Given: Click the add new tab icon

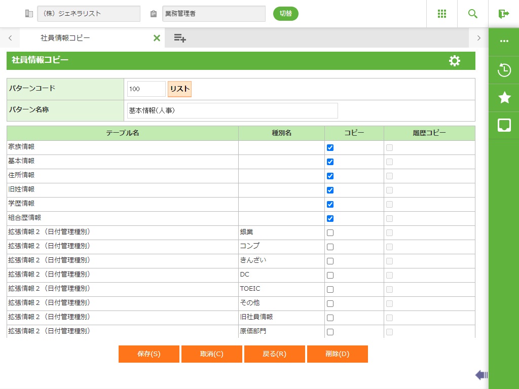Looking at the screenshot, I should [180, 38].
